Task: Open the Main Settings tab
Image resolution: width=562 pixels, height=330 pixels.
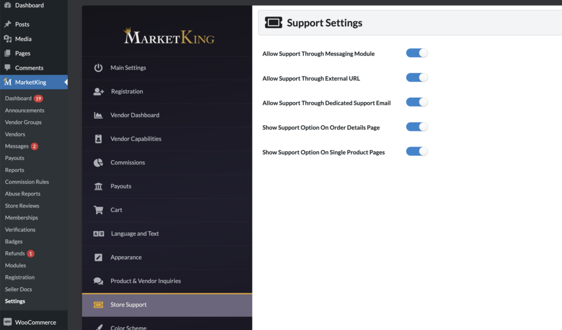Action: click(167, 68)
